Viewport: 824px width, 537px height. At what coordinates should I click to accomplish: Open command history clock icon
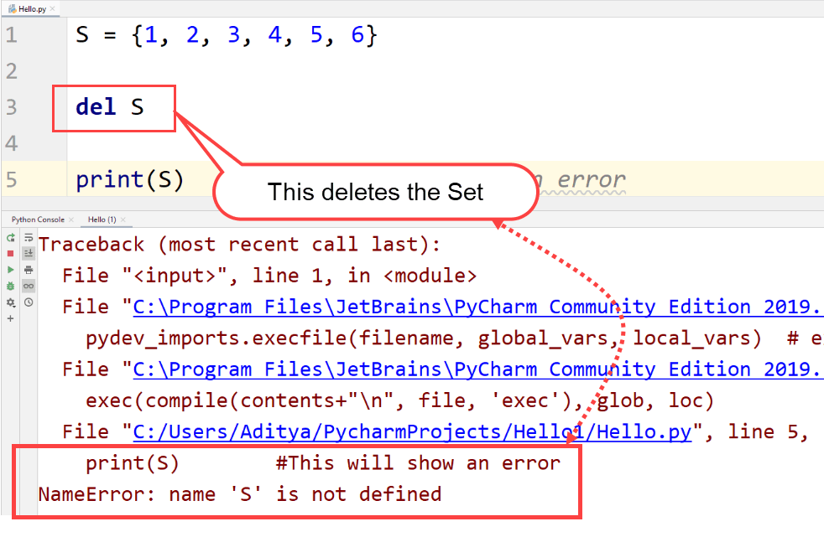[29, 302]
